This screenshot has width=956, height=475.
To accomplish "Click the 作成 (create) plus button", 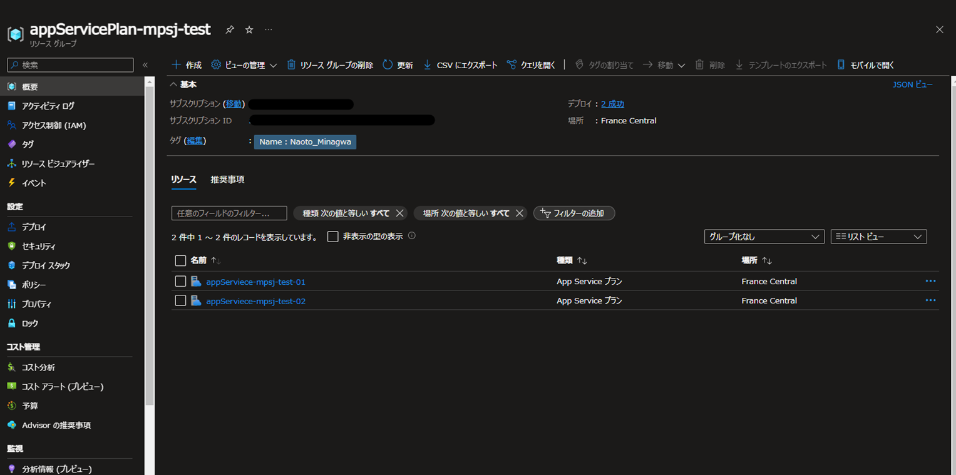I will point(187,65).
